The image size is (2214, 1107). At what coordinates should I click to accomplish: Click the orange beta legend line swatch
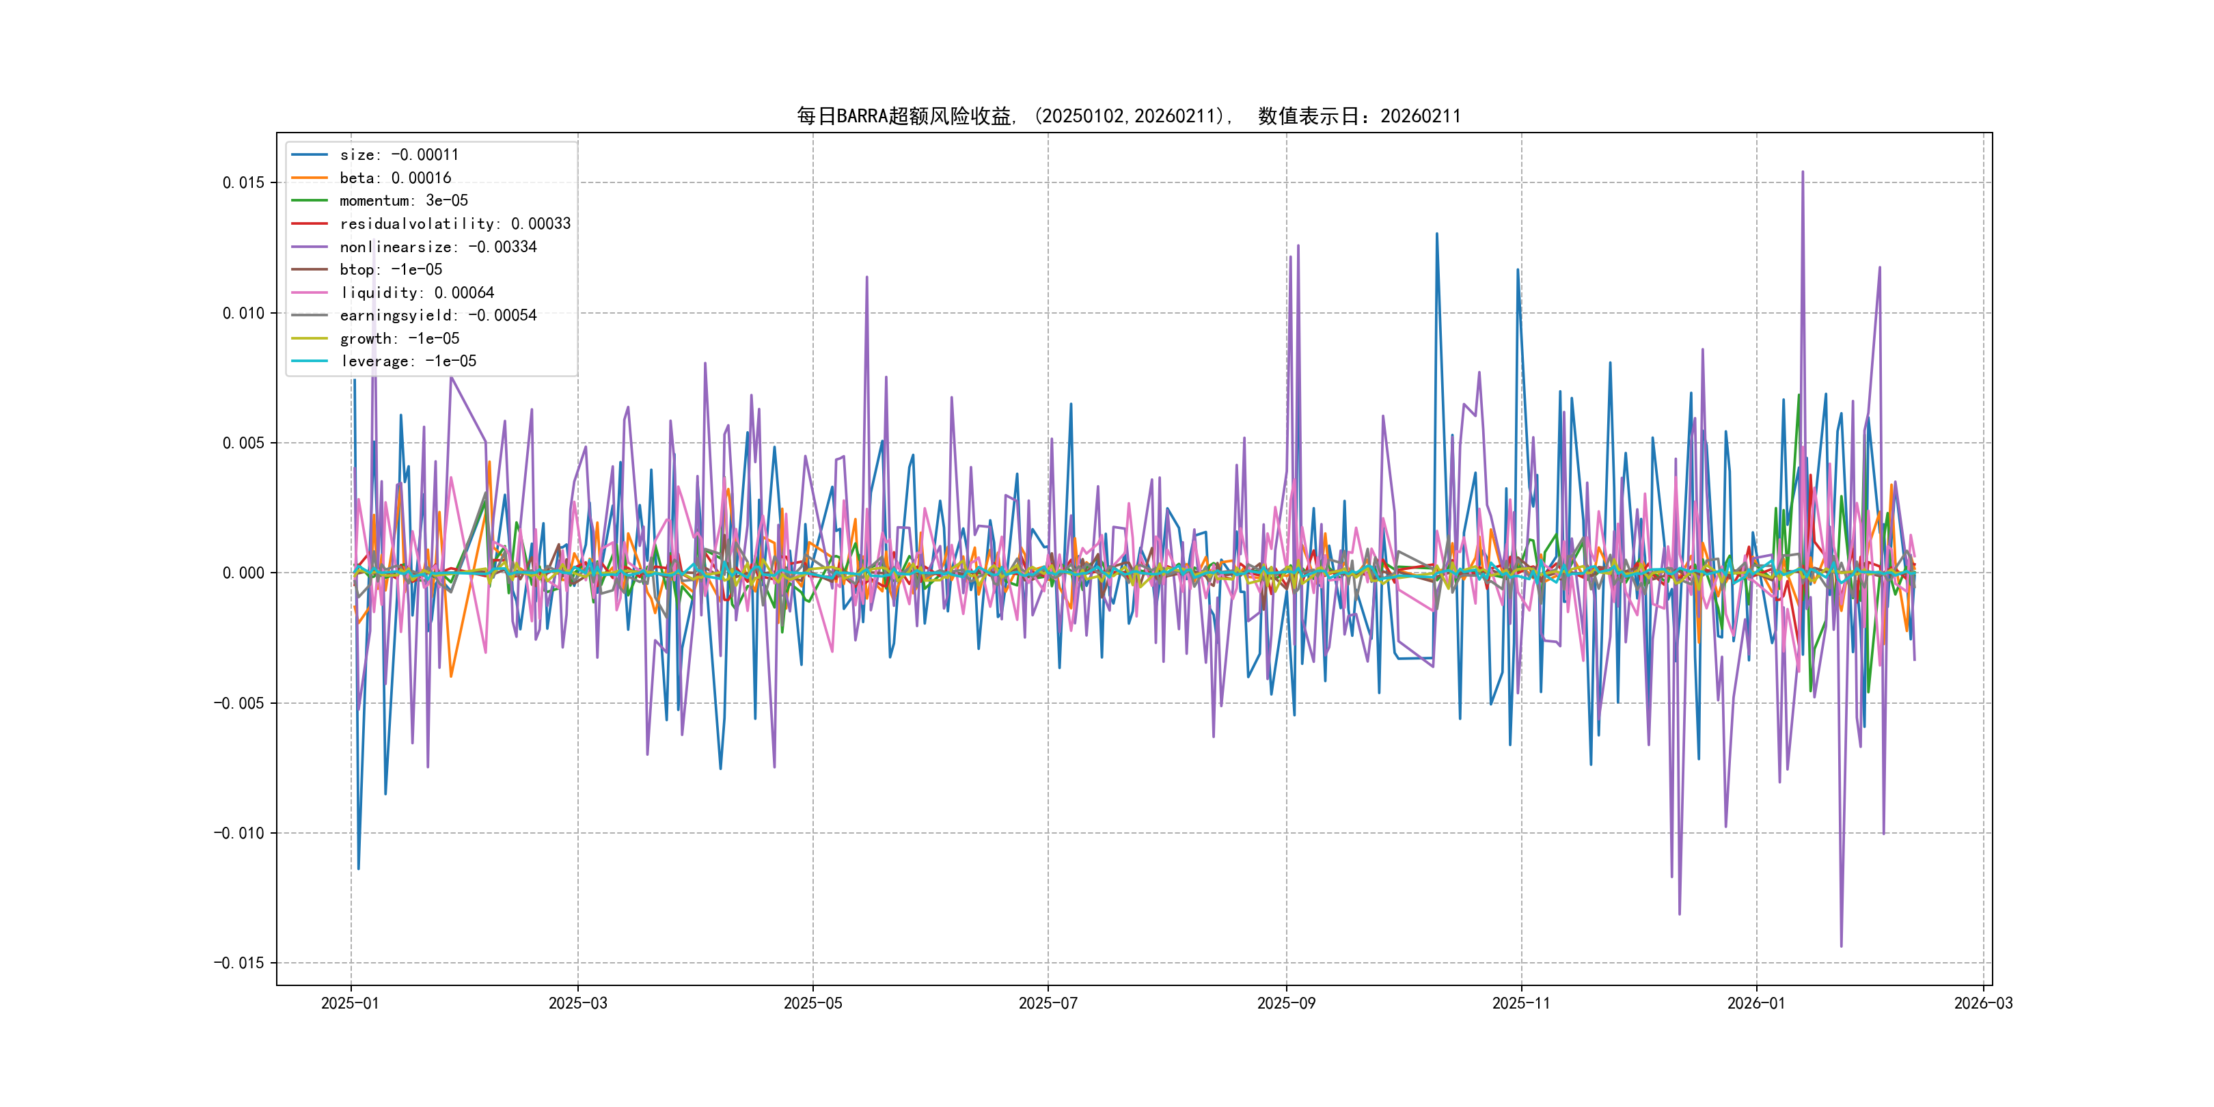[310, 178]
